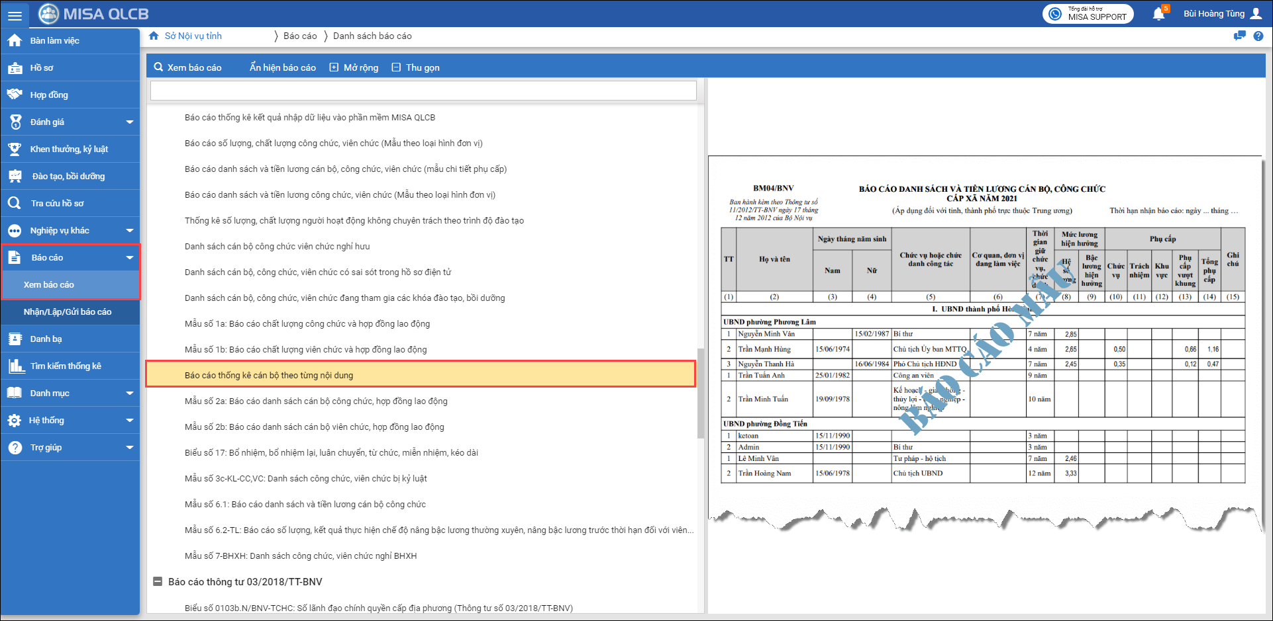Image resolution: width=1273 pixels, height=621 pixels.
Task: Select Hợp đồng in the sidebar
Action: point(49,95)
